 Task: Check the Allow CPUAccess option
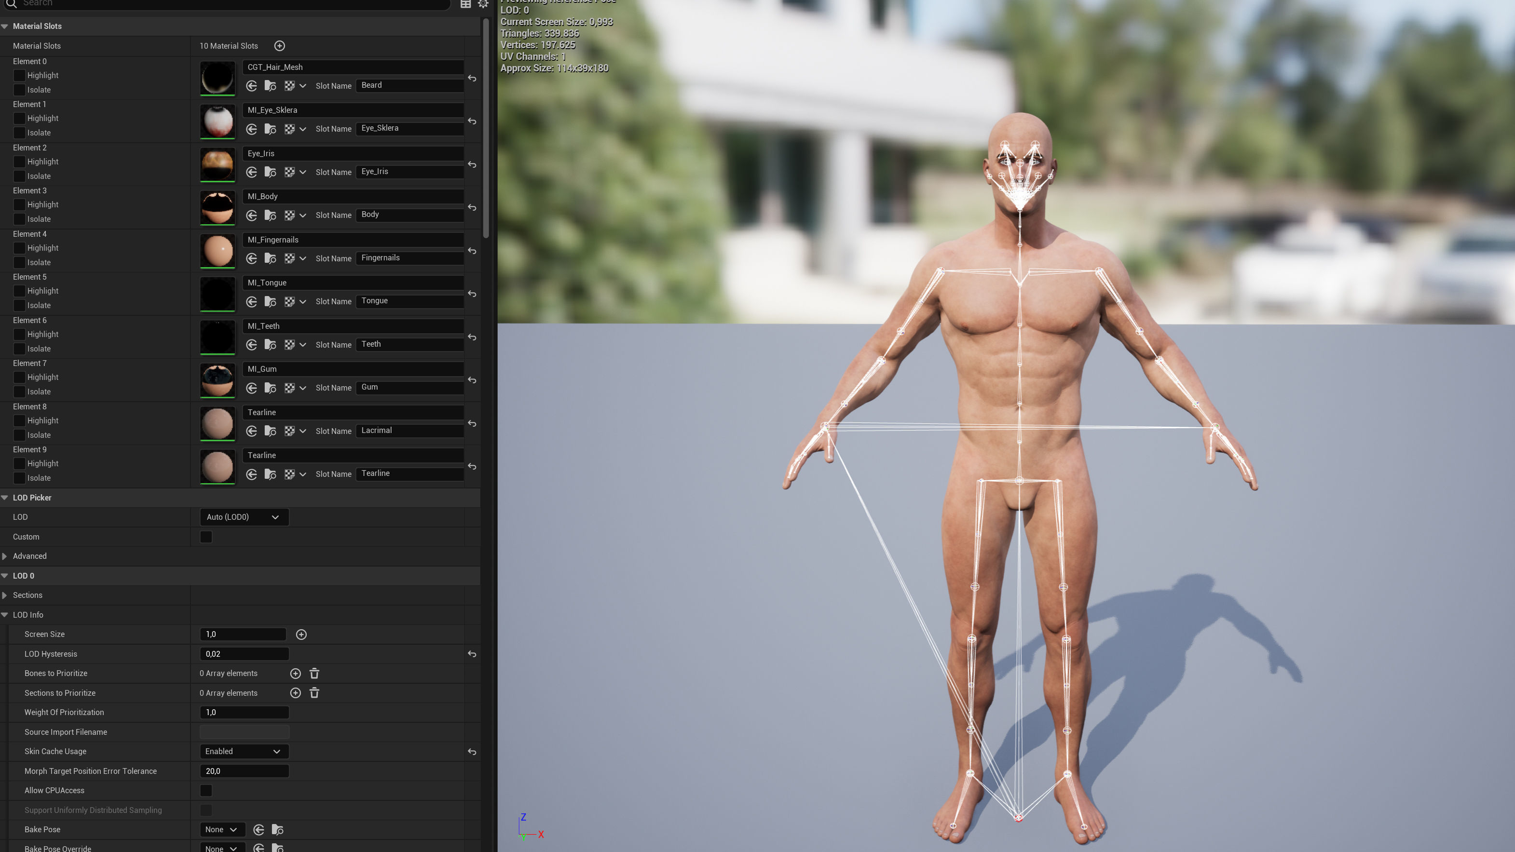tap(206, 790)
